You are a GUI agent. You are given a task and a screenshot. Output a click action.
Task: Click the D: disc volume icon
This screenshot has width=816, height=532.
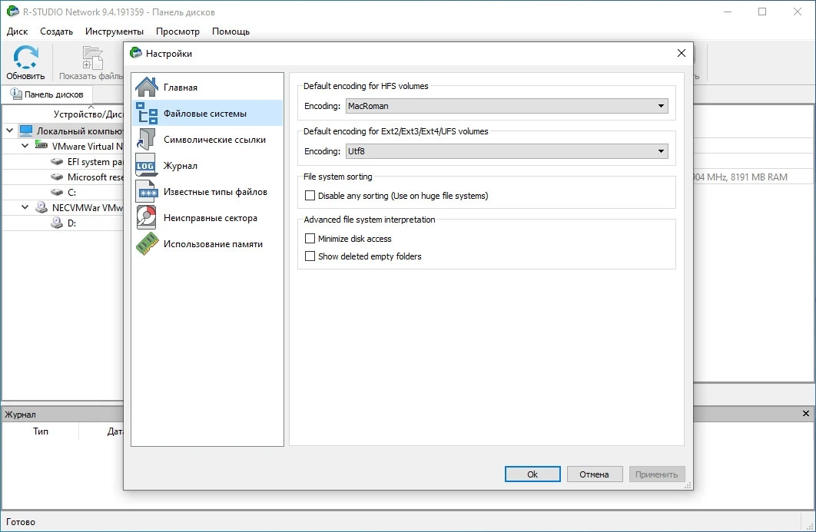(x=57, y=223)
